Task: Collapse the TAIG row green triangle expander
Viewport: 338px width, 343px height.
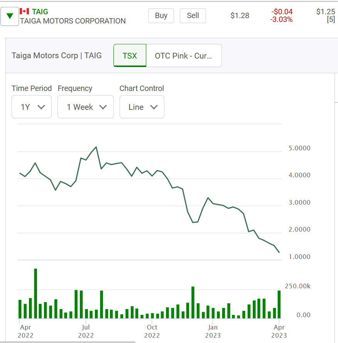Action: [10, 17]
